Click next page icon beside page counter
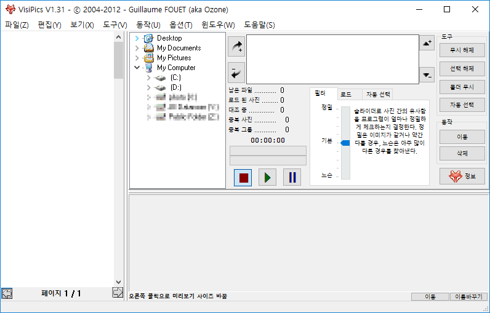This screenshot has width=490, height=313. pyautogui.click(x=118, y=293)
